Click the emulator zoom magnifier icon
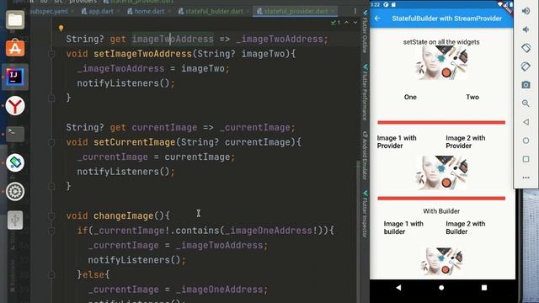This screenshot has width=539, height=303. click(x=526, y=104)
